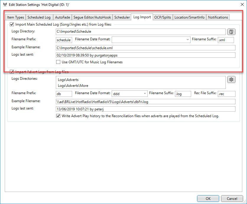Edit the 'db' advert Filename Prefix field
The image size is (247, 204).
pos(64,94)
